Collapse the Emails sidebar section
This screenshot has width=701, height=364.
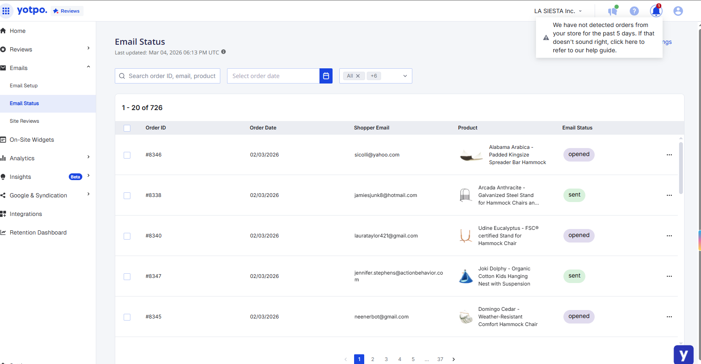(88, 67)
